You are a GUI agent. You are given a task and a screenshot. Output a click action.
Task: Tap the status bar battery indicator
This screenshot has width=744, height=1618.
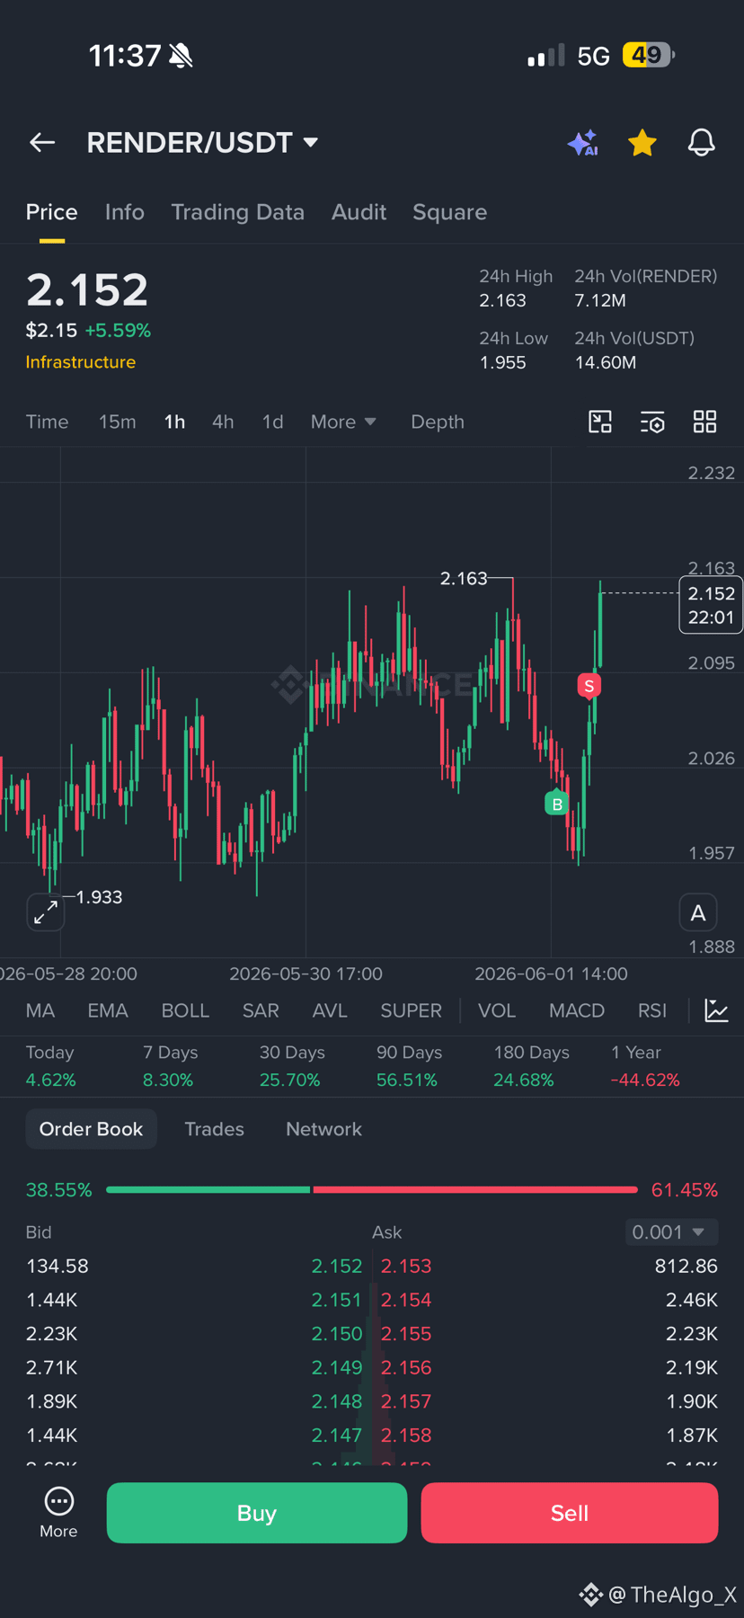(x=648, y=56)
